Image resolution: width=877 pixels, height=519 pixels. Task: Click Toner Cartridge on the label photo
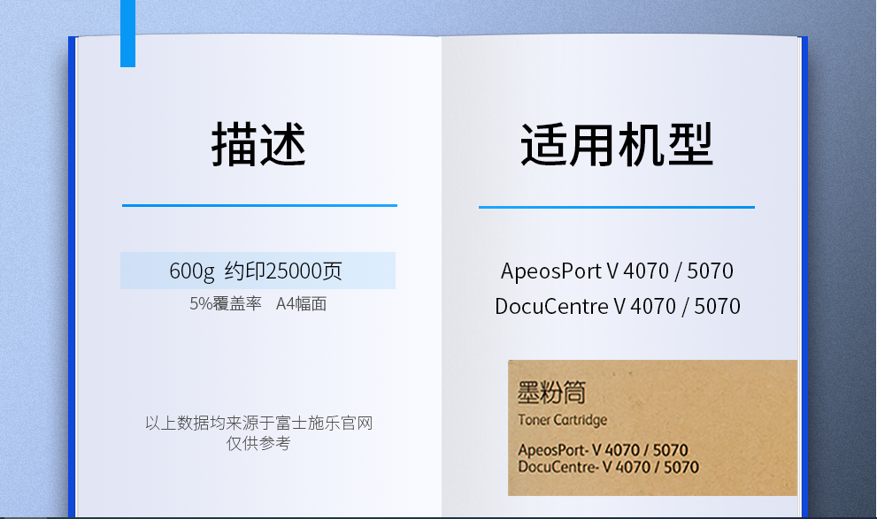(562, 420)
